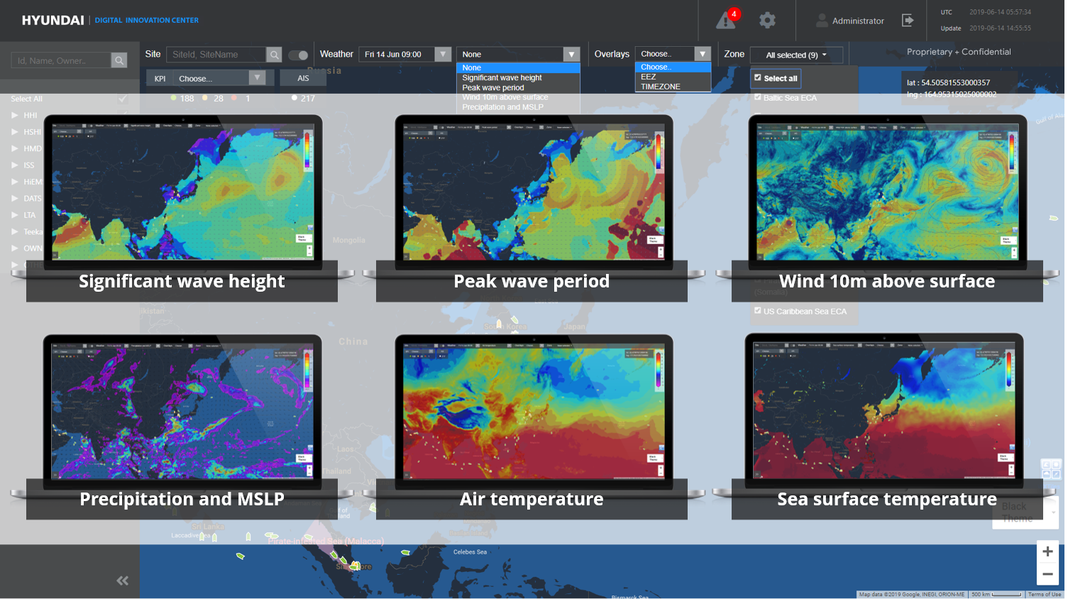
Task: Select Precipitation and MSLP option
Action: pyautogui.click(x=518, y=107)
